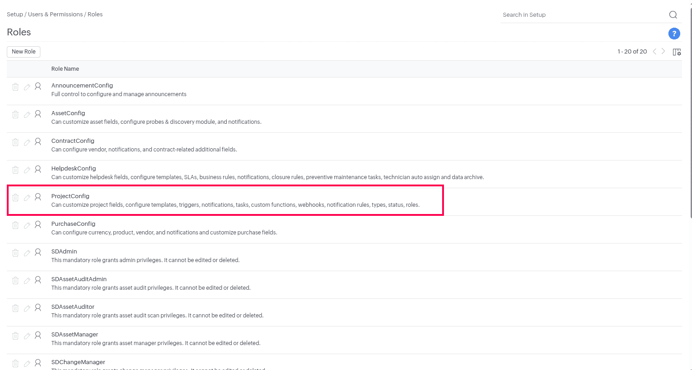Open the column settings icon
The width and height of the screenshot is (692, 370).
pyautogui.click(x=677, y=52)
